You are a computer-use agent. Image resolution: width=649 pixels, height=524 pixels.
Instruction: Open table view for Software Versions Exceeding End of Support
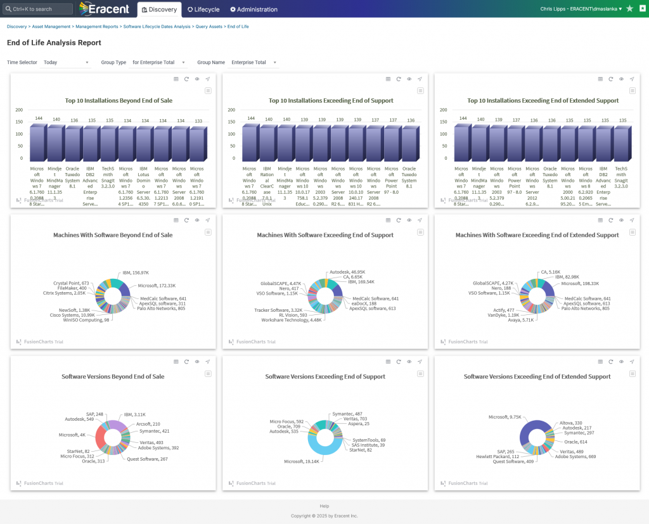(x=388, y=362)
